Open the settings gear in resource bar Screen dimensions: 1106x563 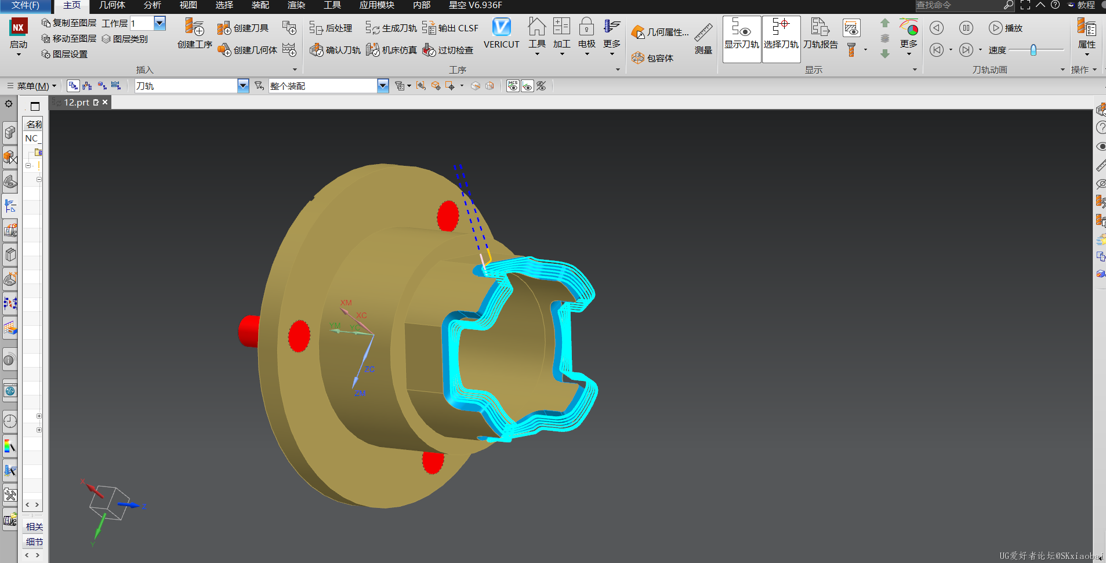[x=9, y=104]
